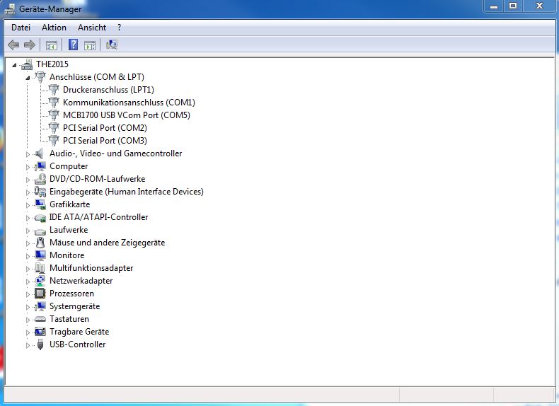Open the Ansicht menu
Image resolution: width=559 pixels, height=406 pixels.
tap(92, 28)
